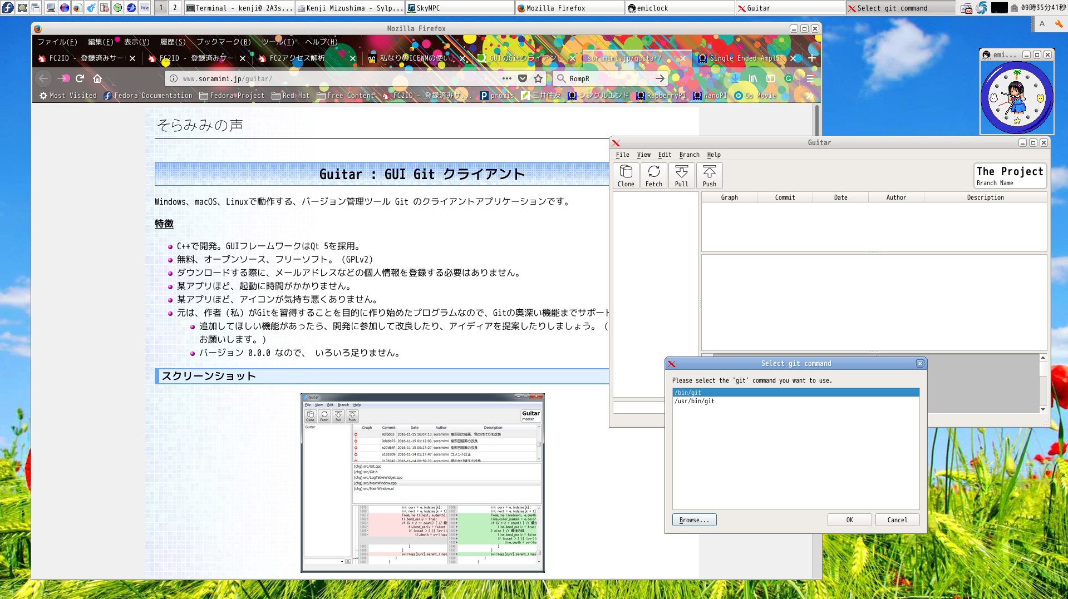Open the Firefox hamburger menu

810,78
